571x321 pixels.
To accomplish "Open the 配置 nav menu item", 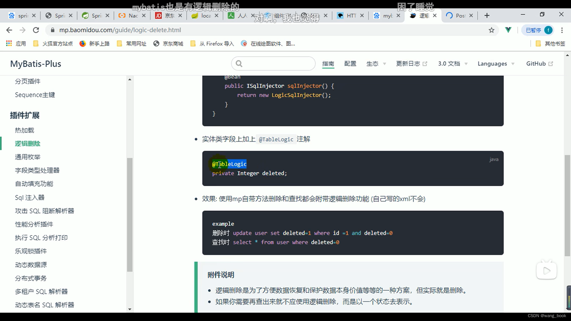I will [x=350, y=64].
